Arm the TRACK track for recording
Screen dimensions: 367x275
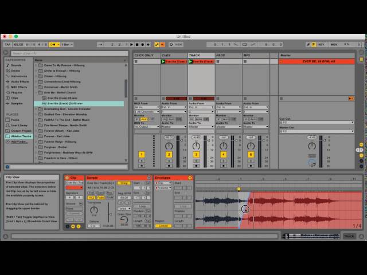[x=196, y=166]
